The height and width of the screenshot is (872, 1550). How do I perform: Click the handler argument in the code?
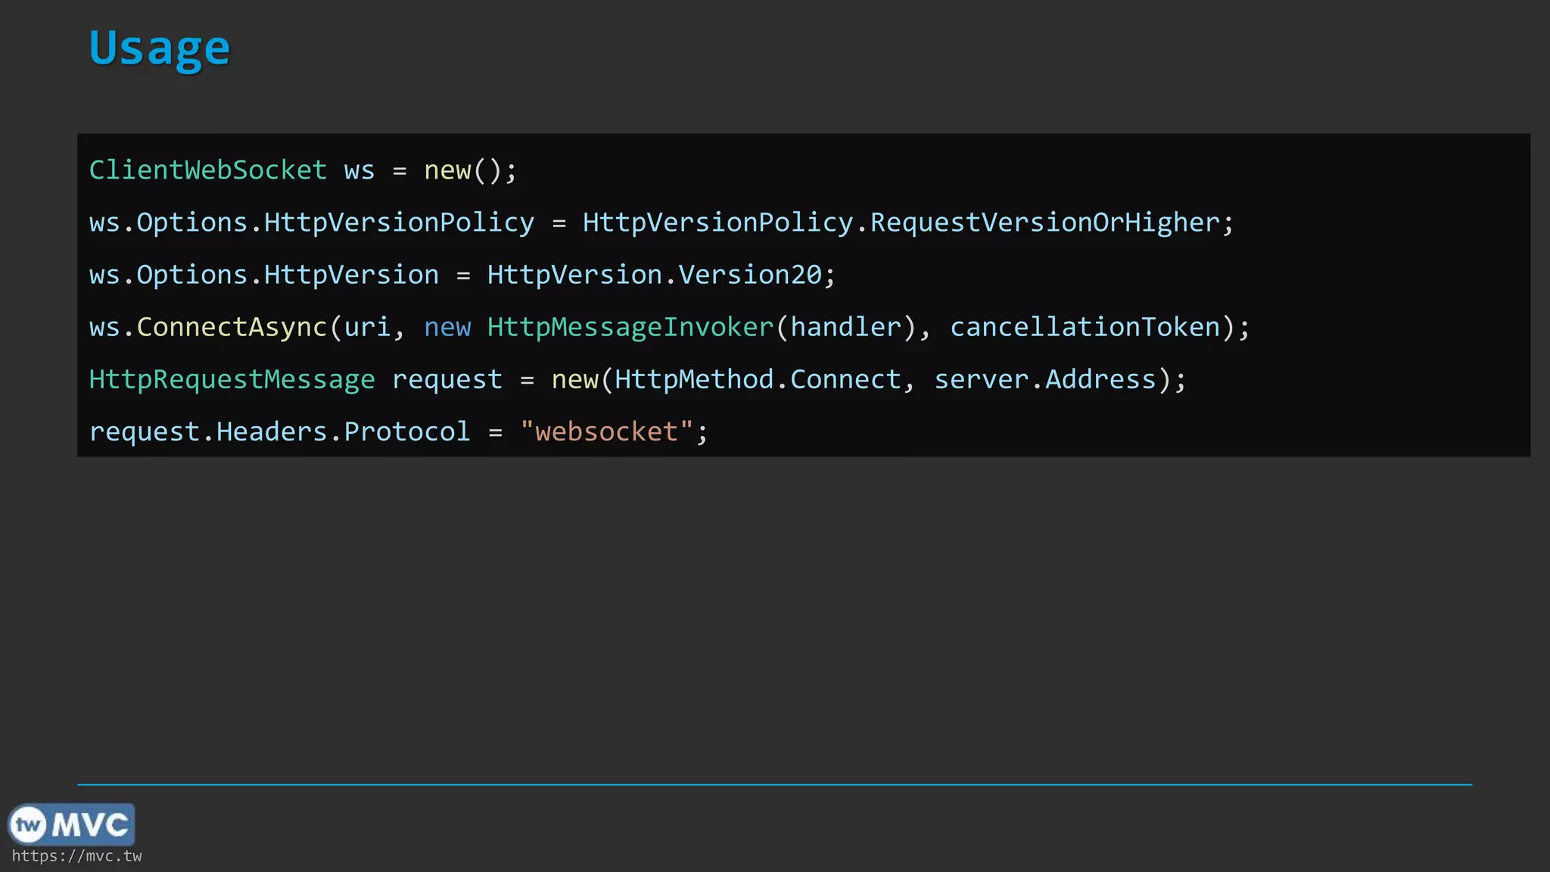846,327
